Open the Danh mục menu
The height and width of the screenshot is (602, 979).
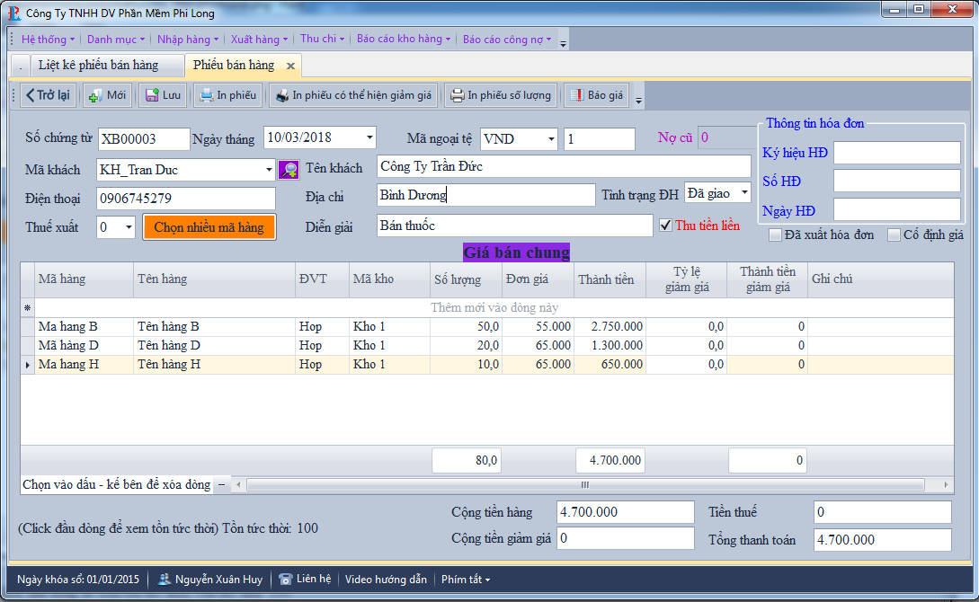(x=115, y=40)
